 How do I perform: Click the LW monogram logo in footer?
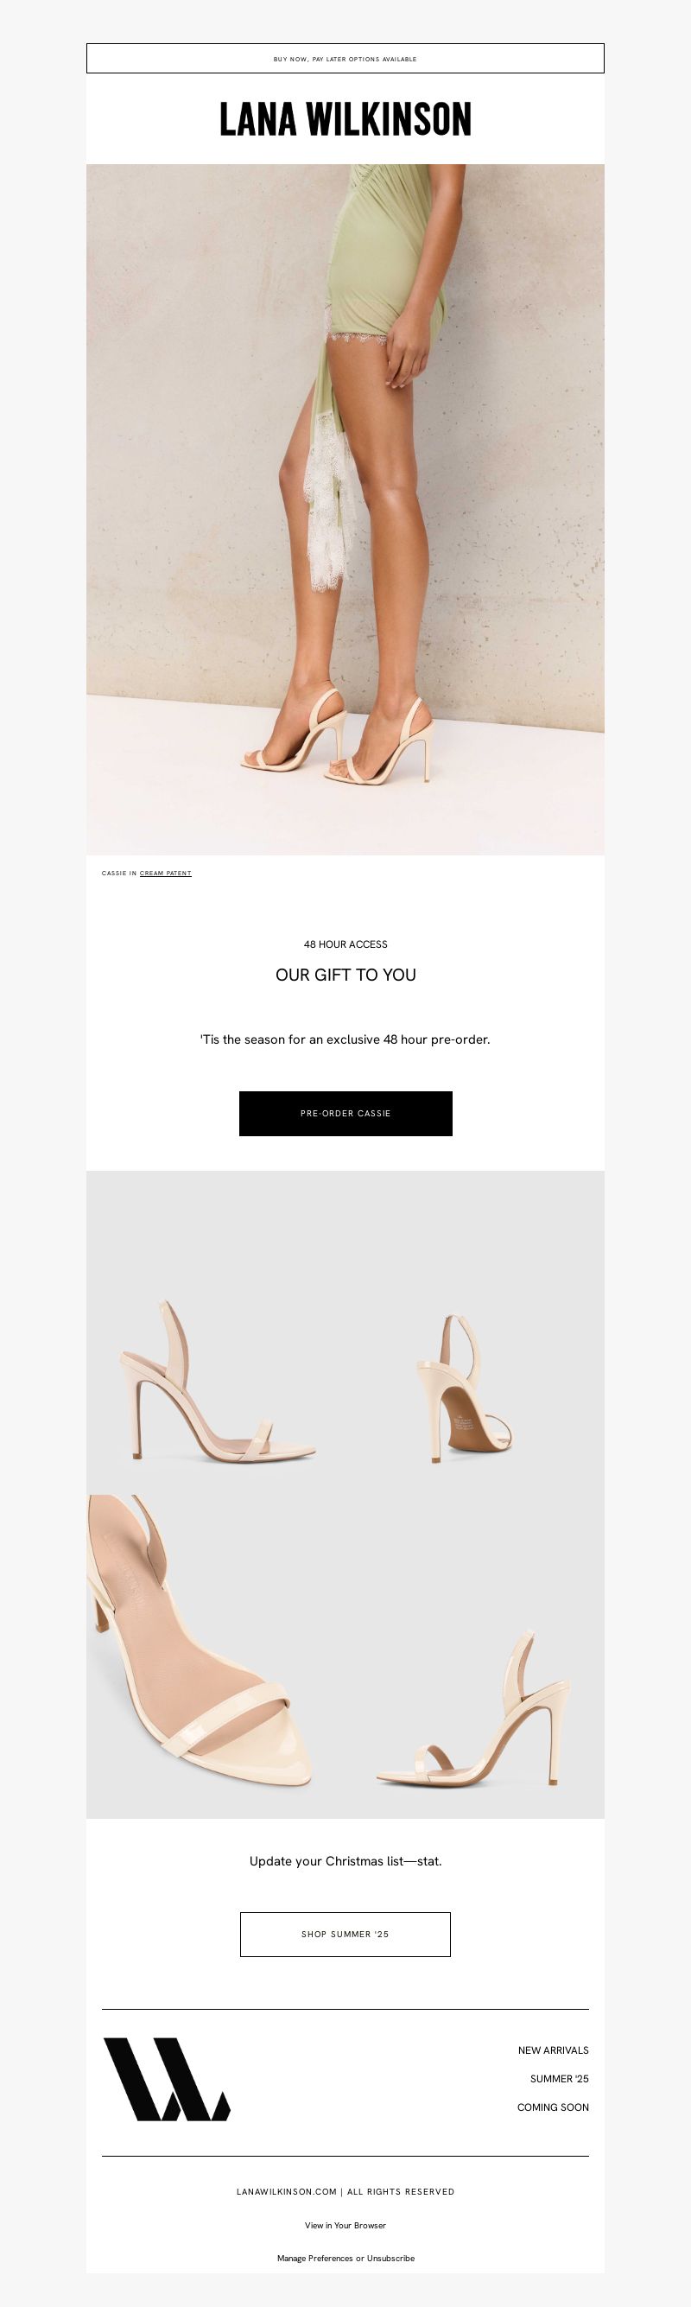[167, 2079]
